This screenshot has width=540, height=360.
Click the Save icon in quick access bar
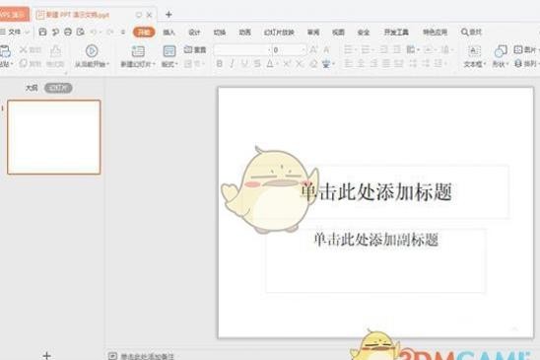click(x=42, y=33)
